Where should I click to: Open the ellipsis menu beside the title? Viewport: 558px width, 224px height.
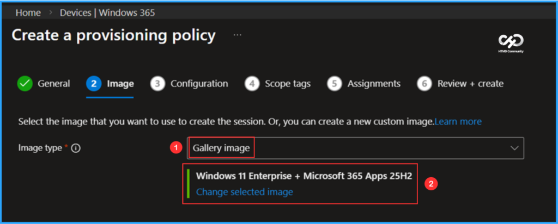tap(238, 35)
